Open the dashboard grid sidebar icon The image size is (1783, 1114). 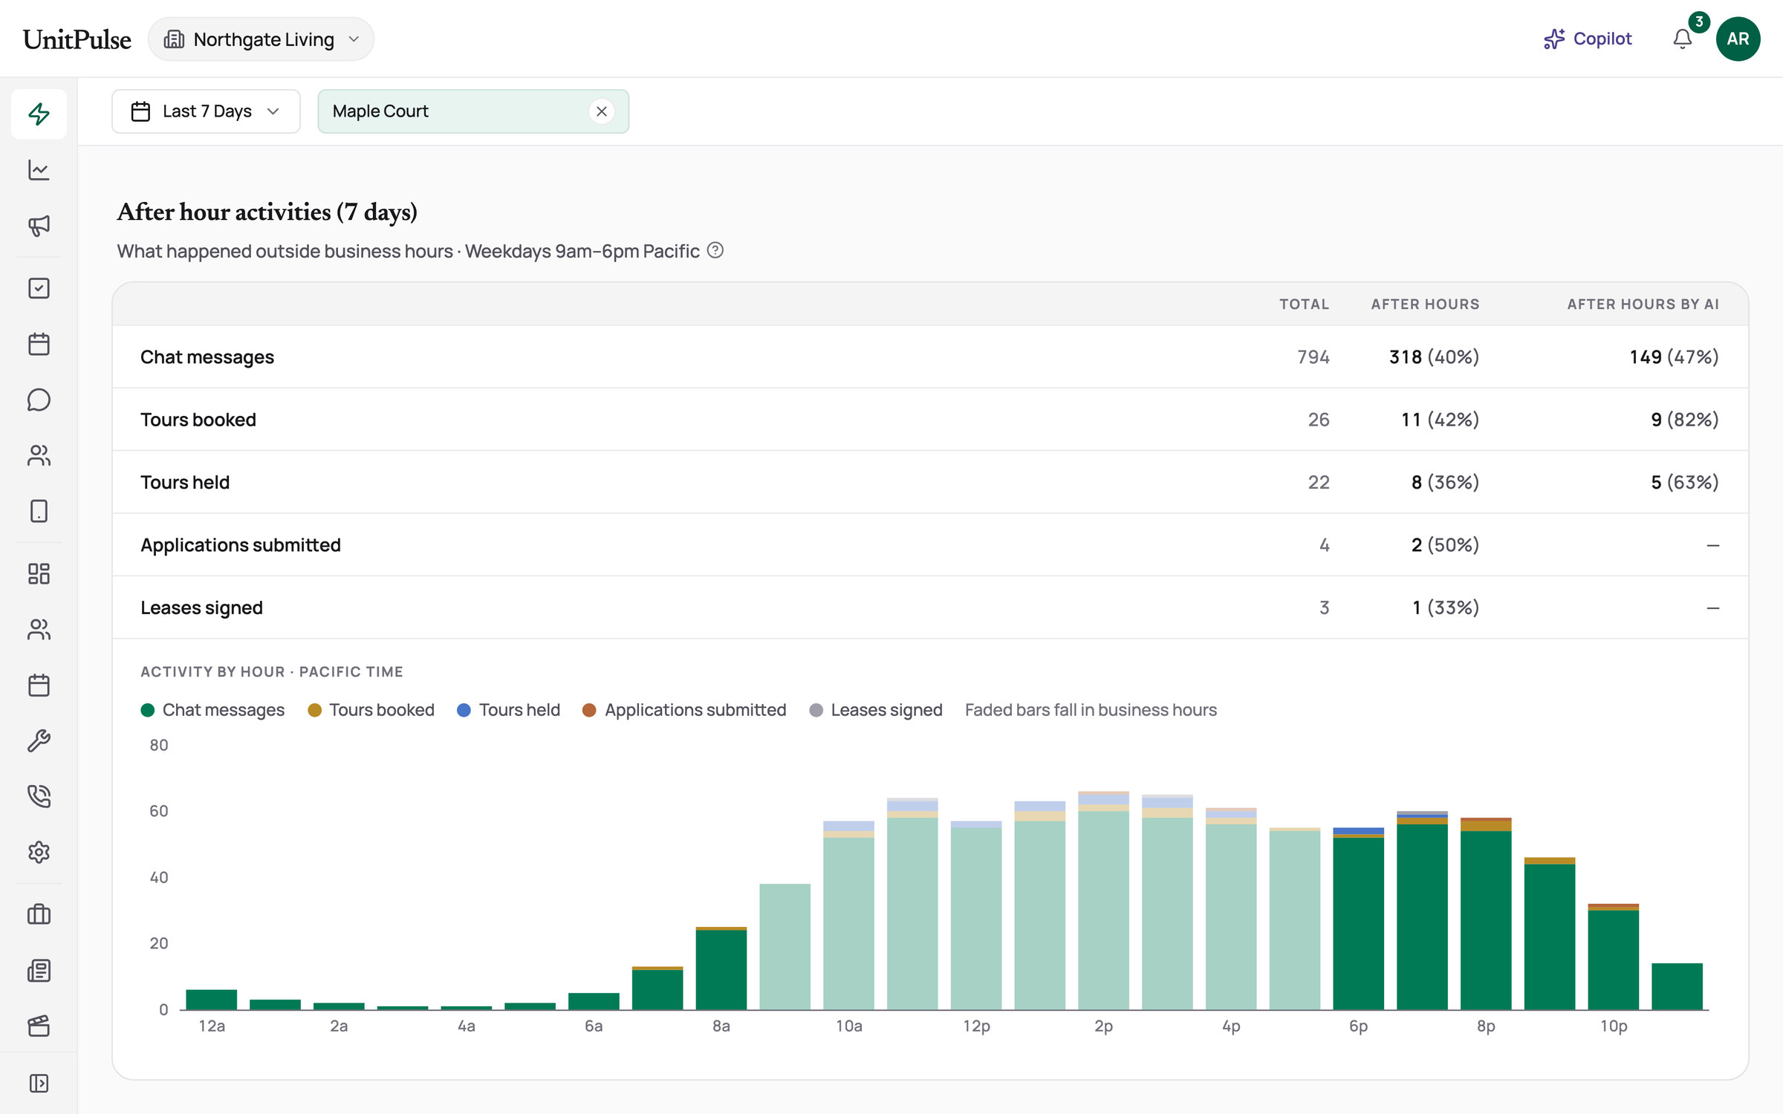pos(39,573)
